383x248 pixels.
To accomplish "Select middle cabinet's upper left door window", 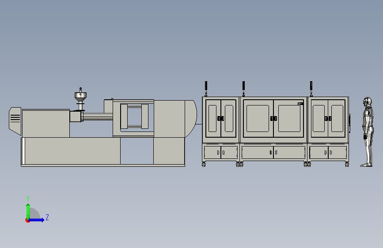I will click(258, 118).
